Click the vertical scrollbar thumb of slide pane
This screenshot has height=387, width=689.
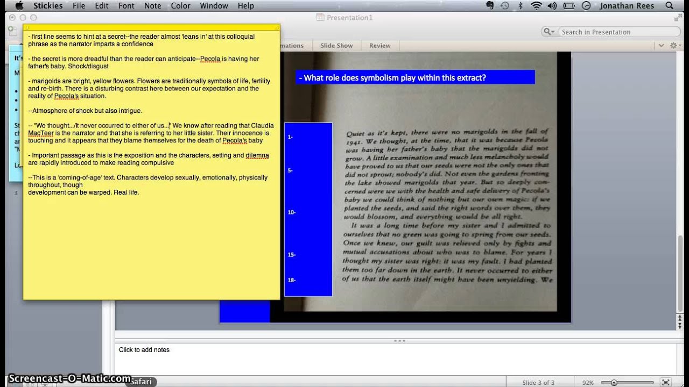tap(680, 273)
